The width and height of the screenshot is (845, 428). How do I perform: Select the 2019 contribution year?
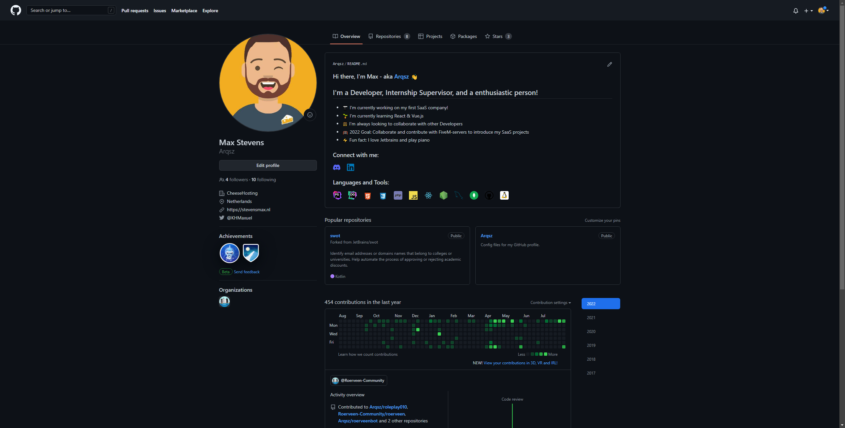pyautogui.click(x=591, y=345)
